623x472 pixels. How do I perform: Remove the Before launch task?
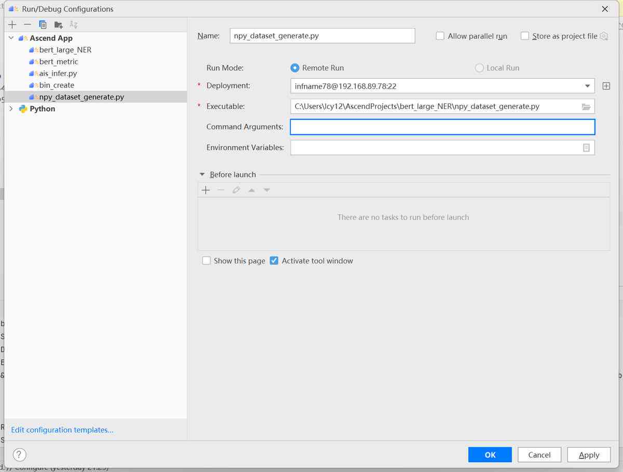pos(221,190)
